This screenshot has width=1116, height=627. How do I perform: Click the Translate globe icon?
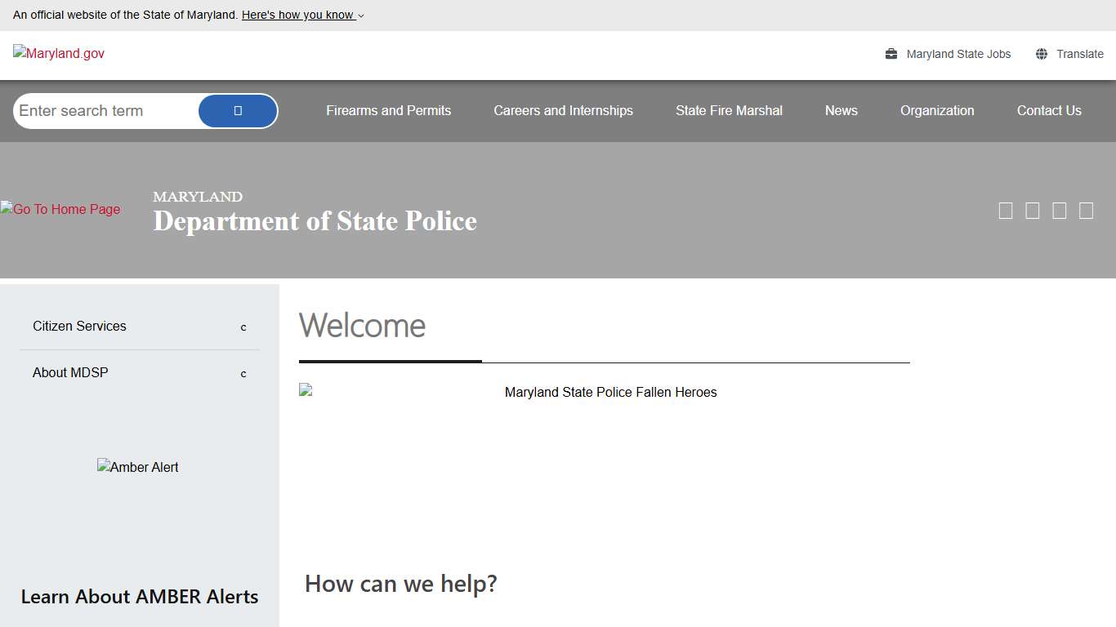pyautogui.click(x=1041, y=53)
